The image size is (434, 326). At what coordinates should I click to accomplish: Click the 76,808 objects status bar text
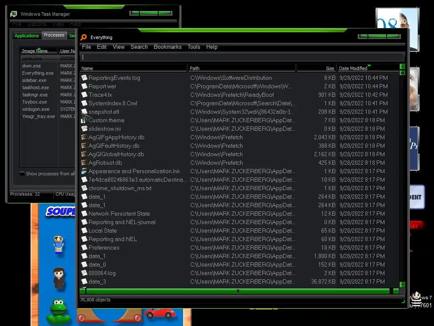(x=95, y=300)
